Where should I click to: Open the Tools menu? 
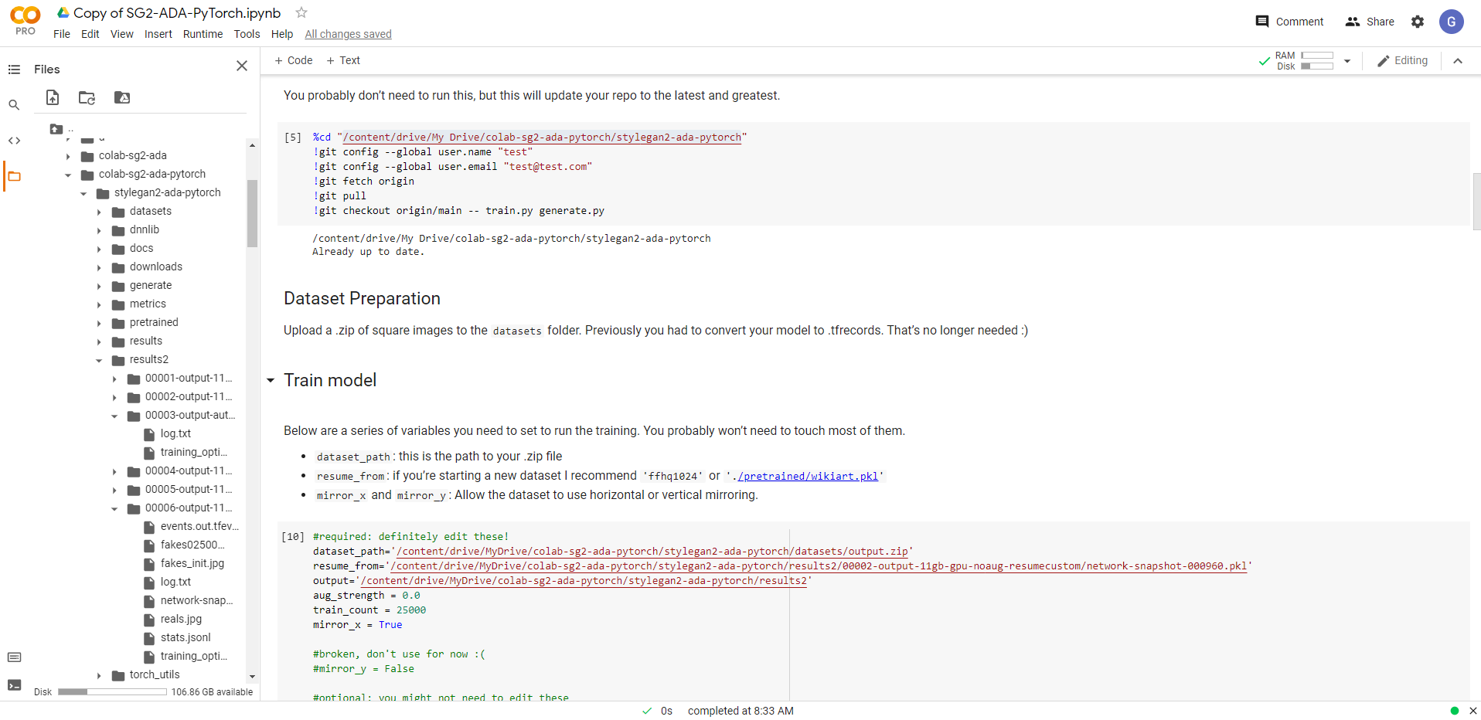click(x=247, y=34)
